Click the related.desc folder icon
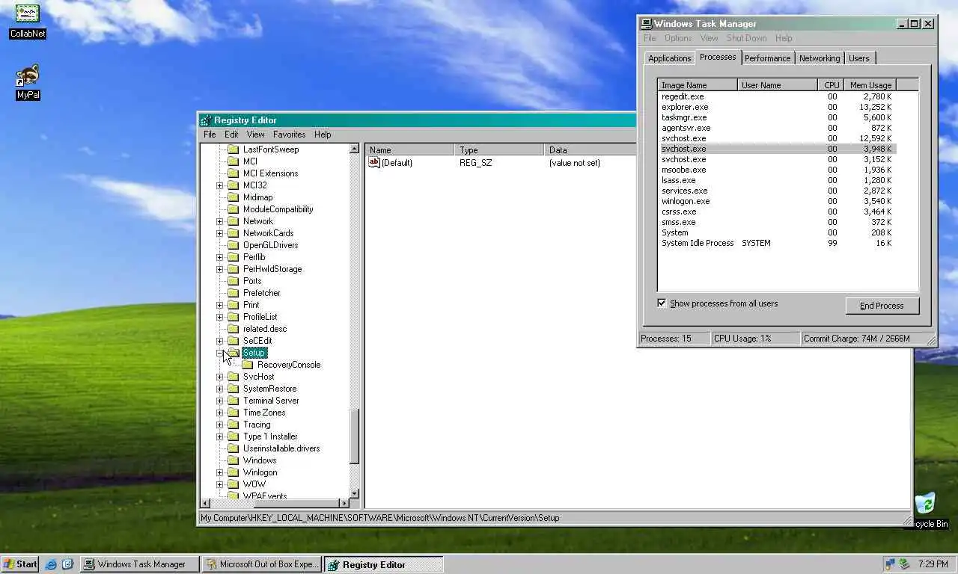958x574 pixels. (x=234, y=329)
